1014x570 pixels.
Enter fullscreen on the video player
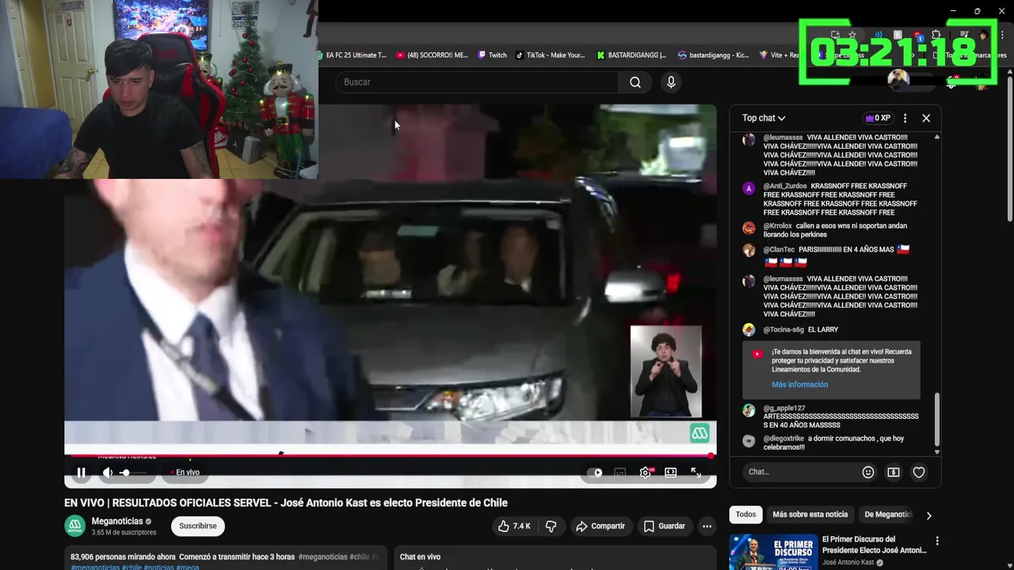tap(696, 473)
